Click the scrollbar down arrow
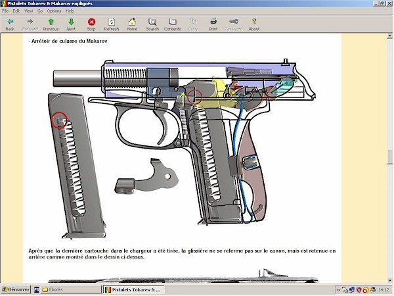394x296 pixels. click(389, 280)
